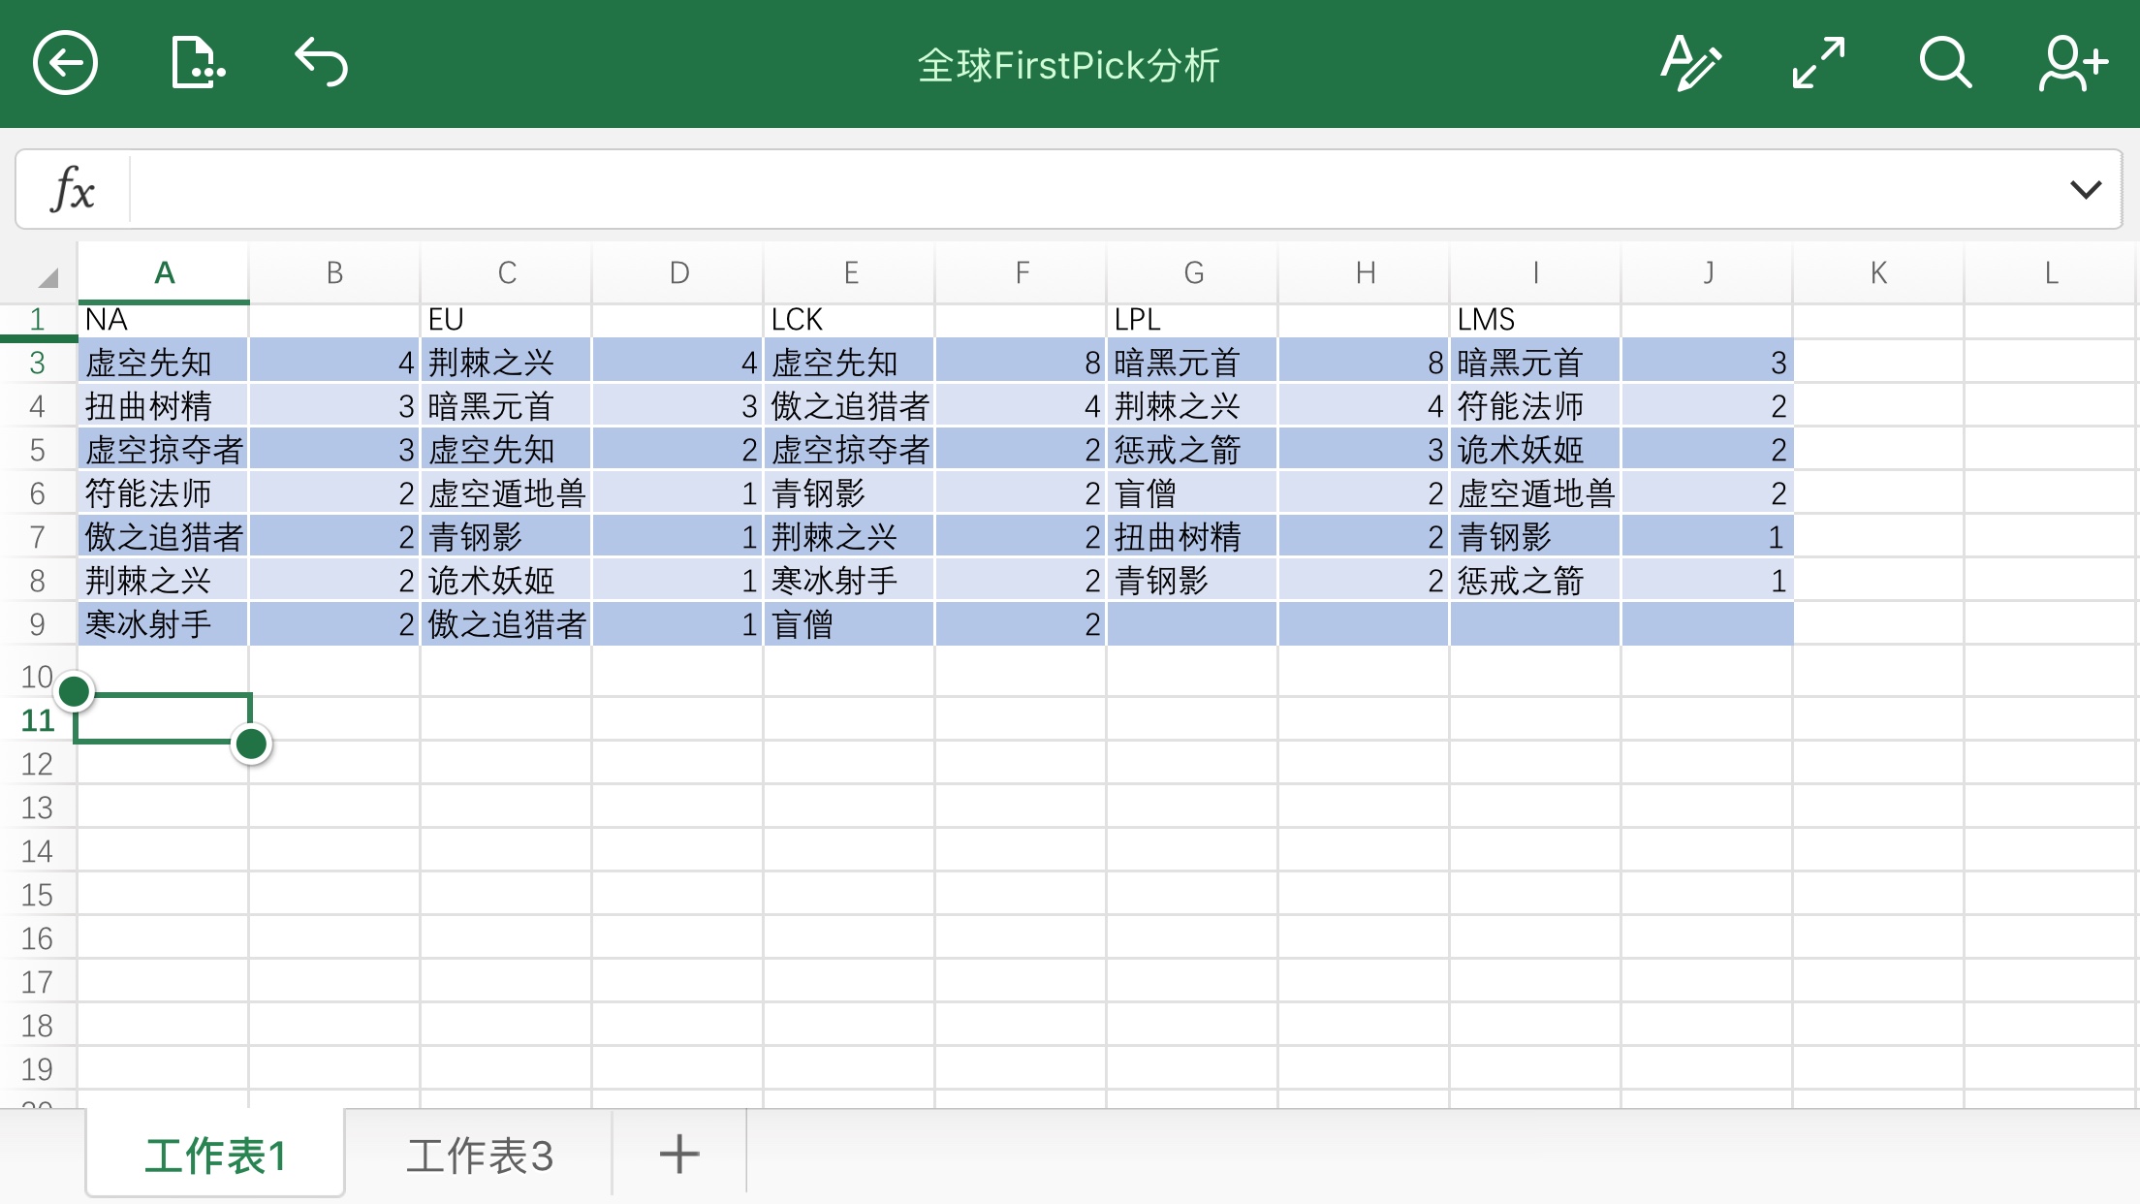2140x1204 pixels.
Task: Select cell 诡术妖姬 in column C
Action: click(x=506, y=581)
